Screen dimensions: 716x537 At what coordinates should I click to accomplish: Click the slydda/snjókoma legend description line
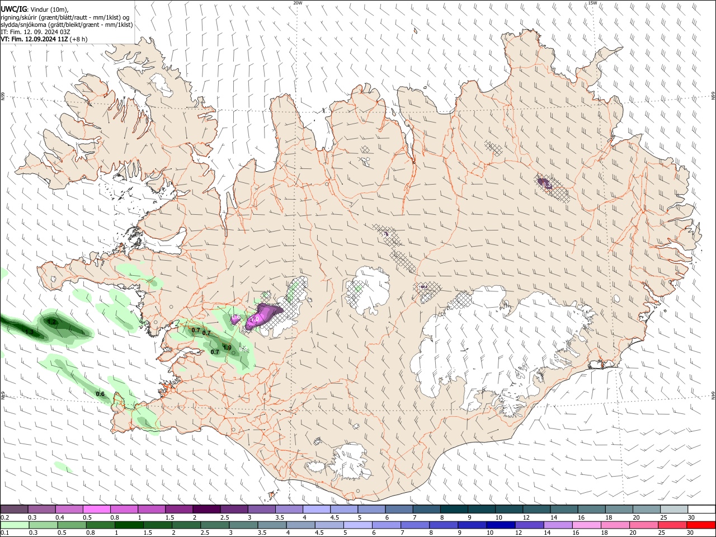[67, 25]
